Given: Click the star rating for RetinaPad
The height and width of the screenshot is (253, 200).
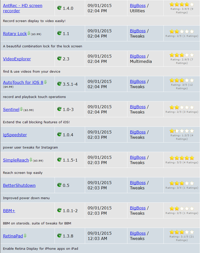Looking at the screenshot, I should point(182,232).
